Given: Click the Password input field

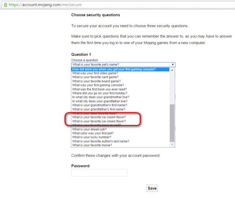Looking at the screenshot, I should 99,173.
